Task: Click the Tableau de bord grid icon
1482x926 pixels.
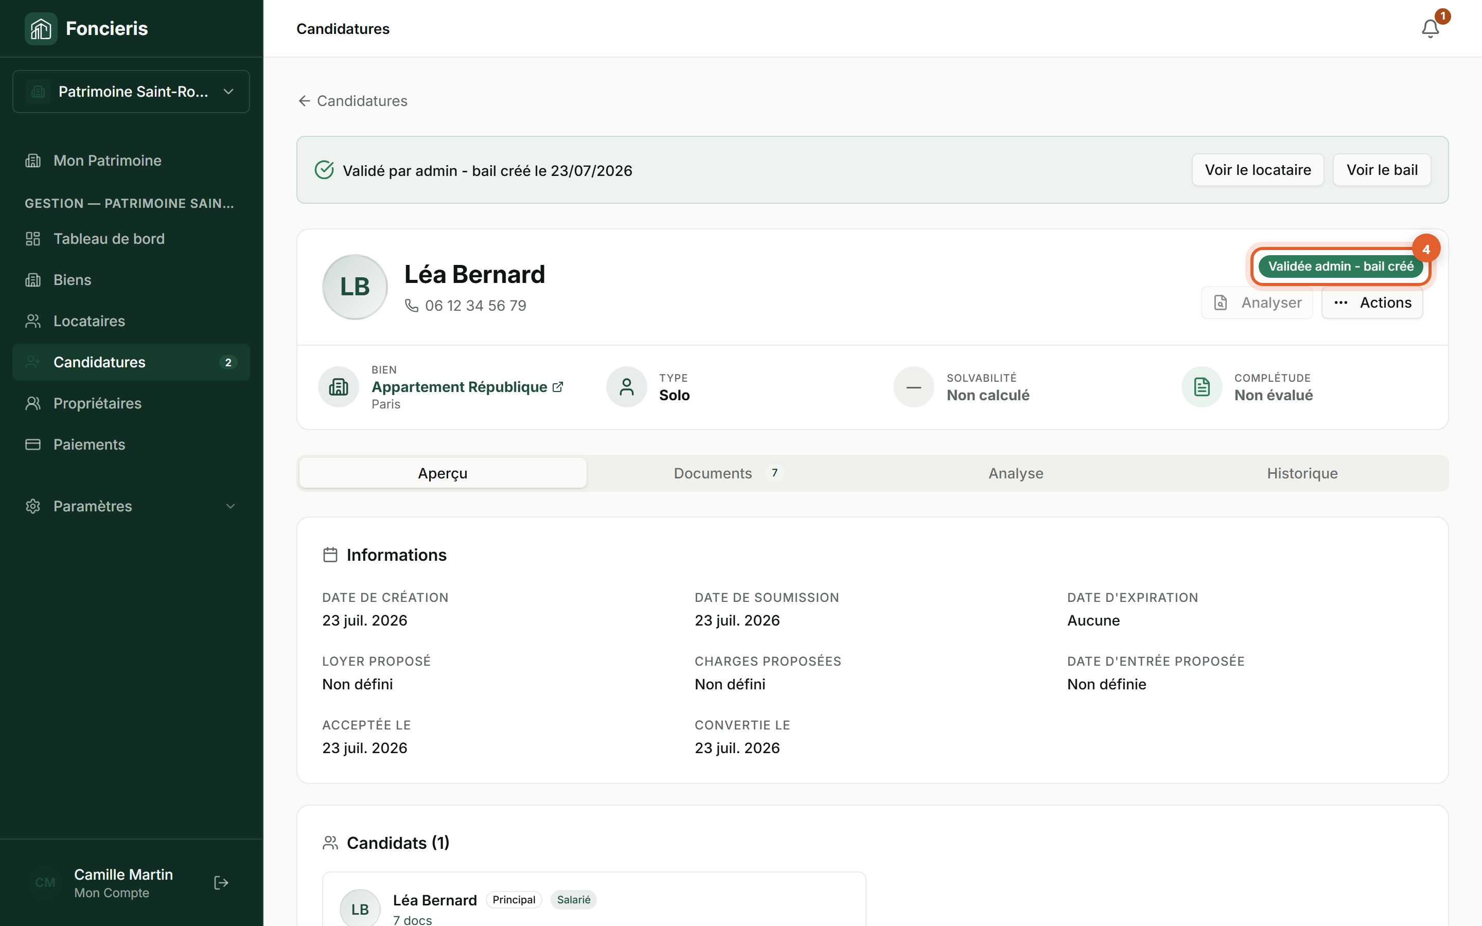Action: [33, 239]
